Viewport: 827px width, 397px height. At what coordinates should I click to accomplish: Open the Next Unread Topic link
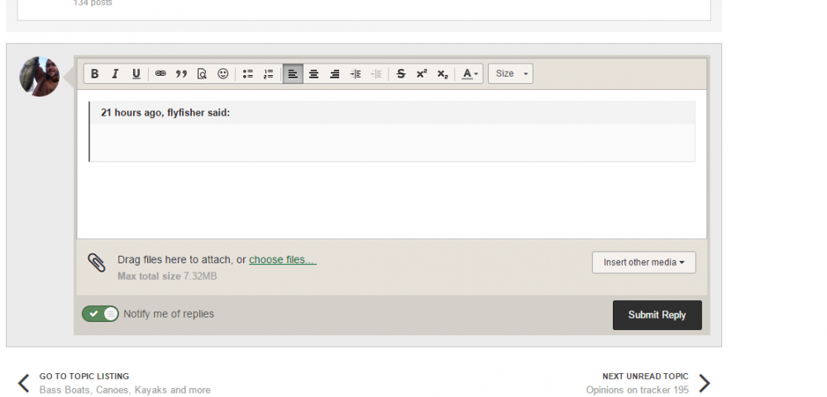[x=645, y=376]
